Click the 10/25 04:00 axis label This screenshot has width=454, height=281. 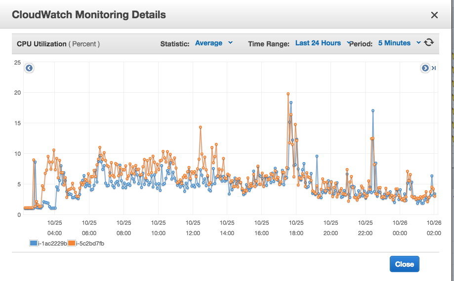tap(54, 228)
